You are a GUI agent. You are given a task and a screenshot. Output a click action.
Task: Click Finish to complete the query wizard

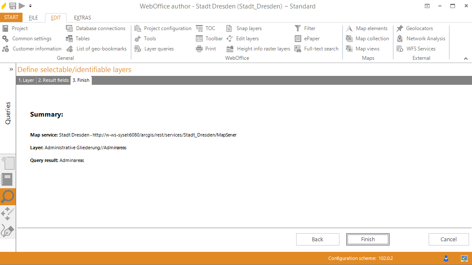pyautogui.click(x=367, y=239)
